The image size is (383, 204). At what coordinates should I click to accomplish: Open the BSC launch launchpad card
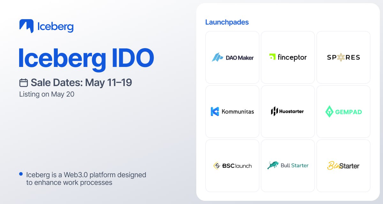coord(232,166)
